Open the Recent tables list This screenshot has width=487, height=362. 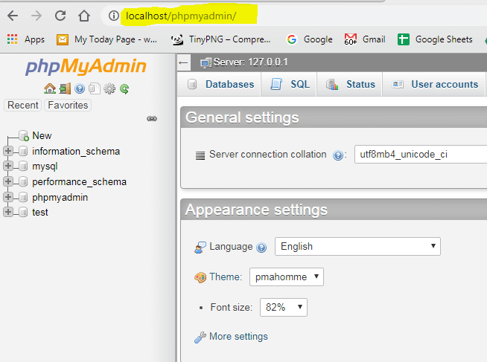22,105
